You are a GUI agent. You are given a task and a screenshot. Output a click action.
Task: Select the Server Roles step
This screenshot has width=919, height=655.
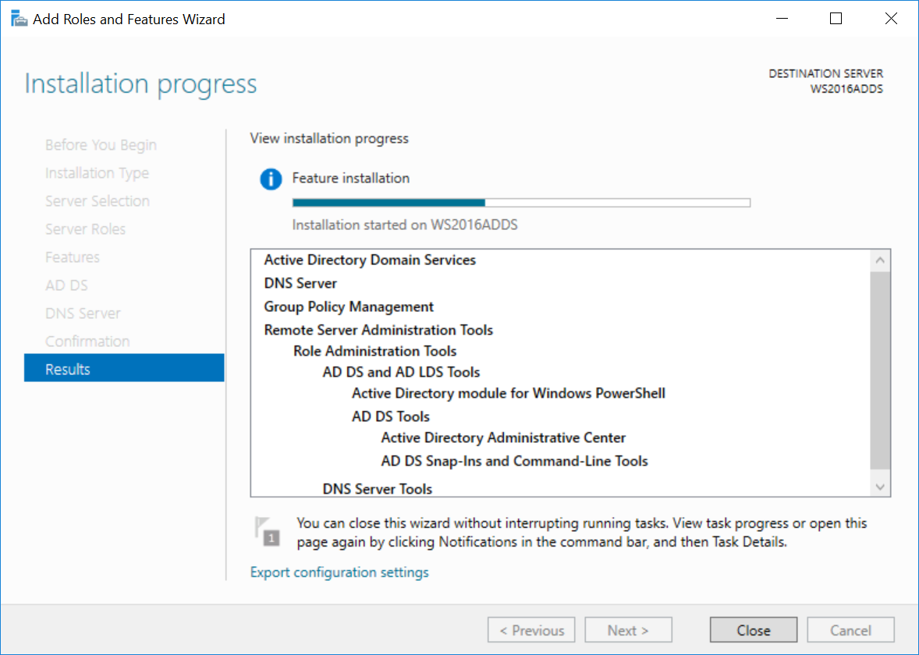coord(85,229)
